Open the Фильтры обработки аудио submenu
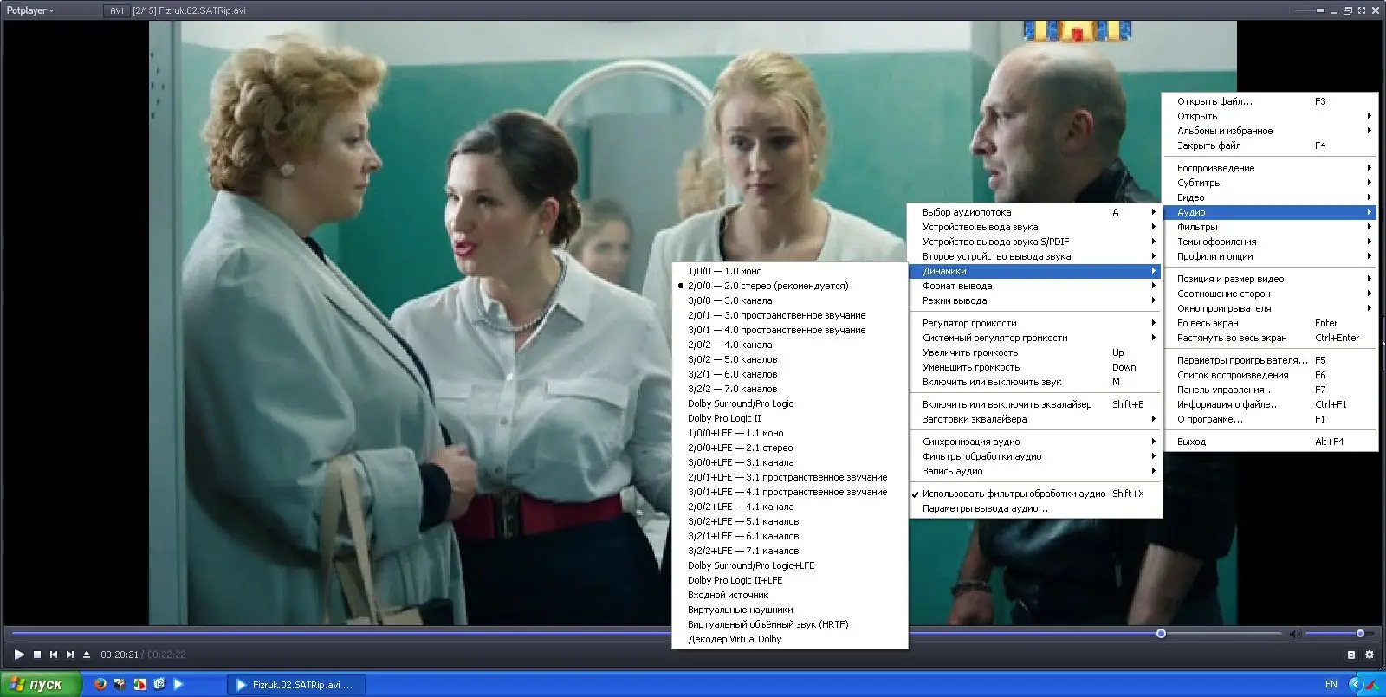1386x697 pixels. [x=1034, y=456]
